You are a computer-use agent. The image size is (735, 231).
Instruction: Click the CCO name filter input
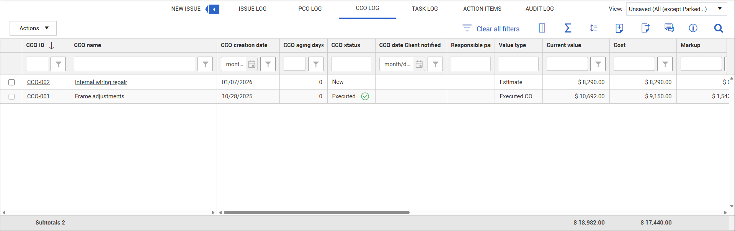pos(134,64)
